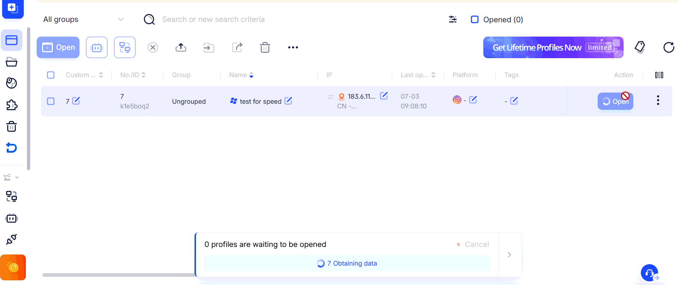Image resolution: width=684 pixels, height=285 pixels.
Task: Open the more options ellipsis
Action: 293,47
